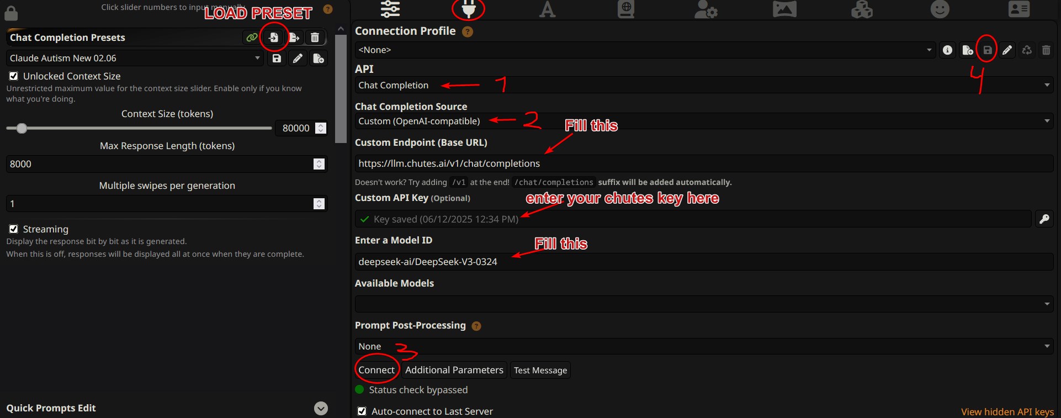The image size is (1061, 418).
Task: Toggle Unlocked Context Size checkbox
Action: (x=14, y=76)
